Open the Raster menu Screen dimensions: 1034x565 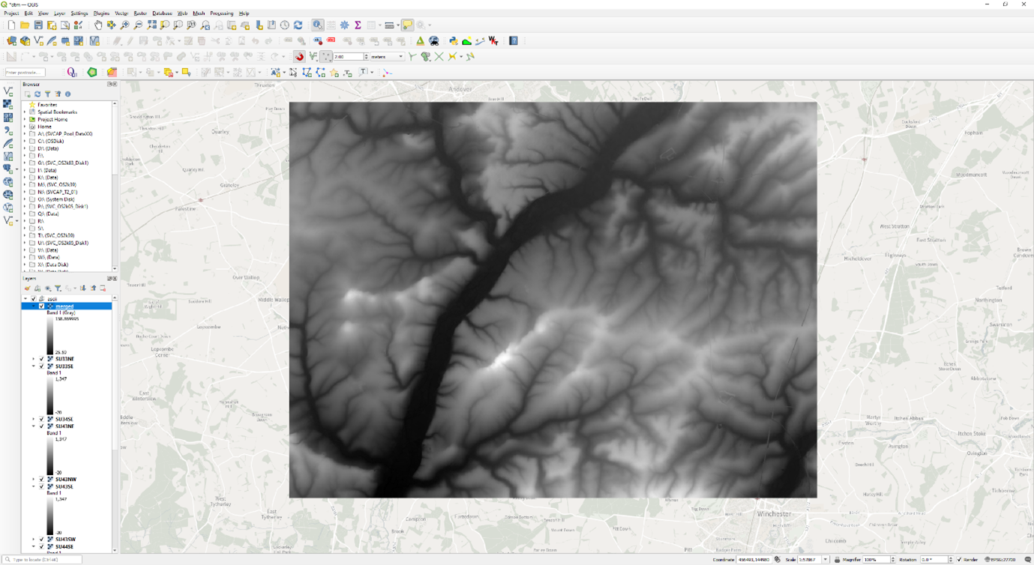(140, 13)
